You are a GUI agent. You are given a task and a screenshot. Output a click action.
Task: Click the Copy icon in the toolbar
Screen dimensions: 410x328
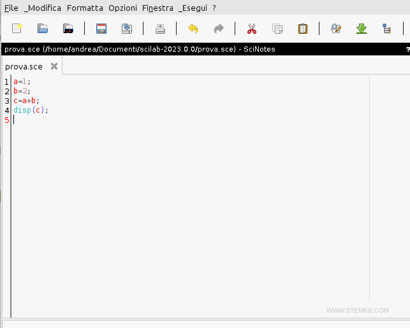277,29
